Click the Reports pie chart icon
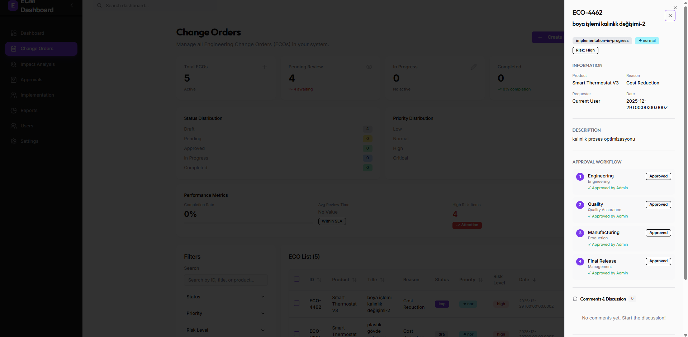688x337 pixels. click(x=14, y=111)
